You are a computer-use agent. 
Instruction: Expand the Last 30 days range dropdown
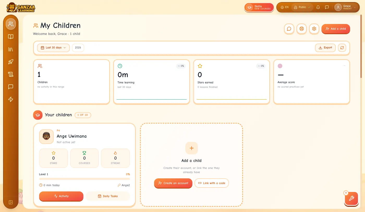coord(53,48)
